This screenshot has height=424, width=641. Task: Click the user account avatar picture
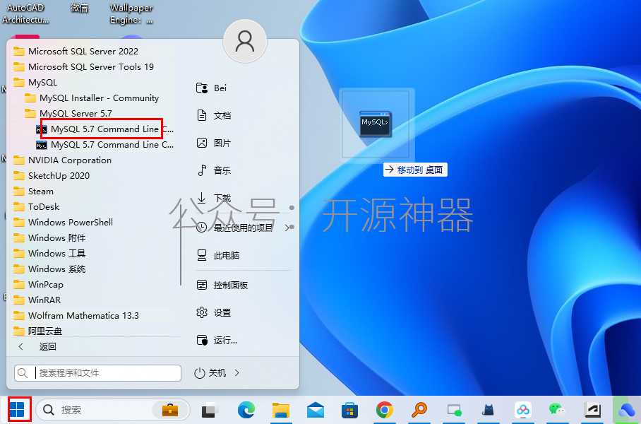(245, 41)
